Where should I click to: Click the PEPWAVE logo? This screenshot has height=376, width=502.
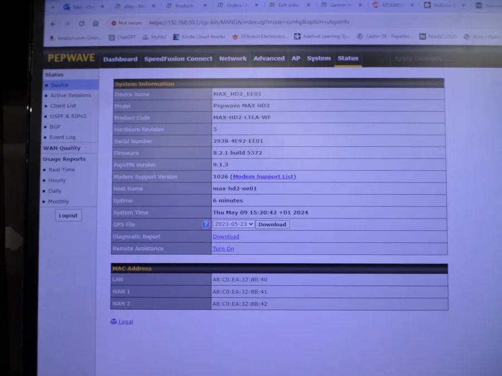pos(71,58)
